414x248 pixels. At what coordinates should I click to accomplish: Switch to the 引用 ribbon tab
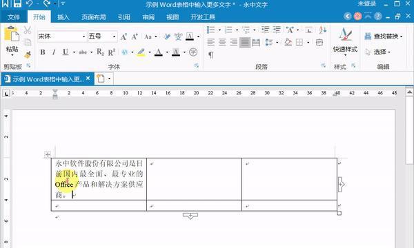(x=124, y=17)
